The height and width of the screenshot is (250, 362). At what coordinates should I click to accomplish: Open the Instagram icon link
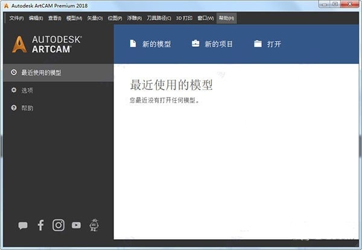(x=59, y=225)
